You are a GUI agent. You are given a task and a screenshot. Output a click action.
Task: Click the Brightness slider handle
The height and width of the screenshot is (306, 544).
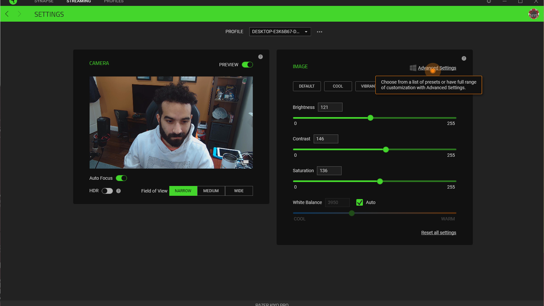tap(371, 118)
